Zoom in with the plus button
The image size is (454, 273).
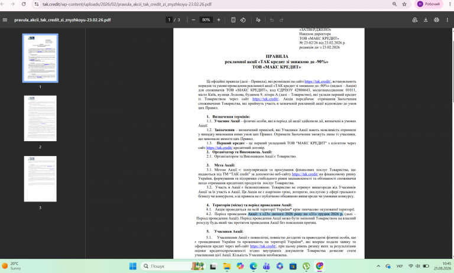tap(219, 20)
